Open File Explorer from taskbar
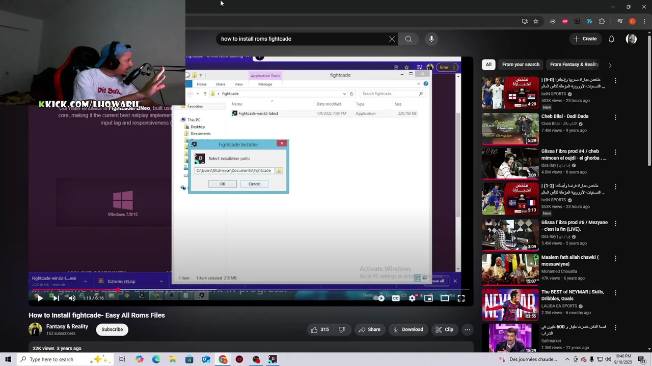 pos(173,359)
